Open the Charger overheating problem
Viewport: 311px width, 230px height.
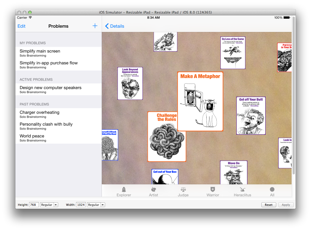point(59,114)
